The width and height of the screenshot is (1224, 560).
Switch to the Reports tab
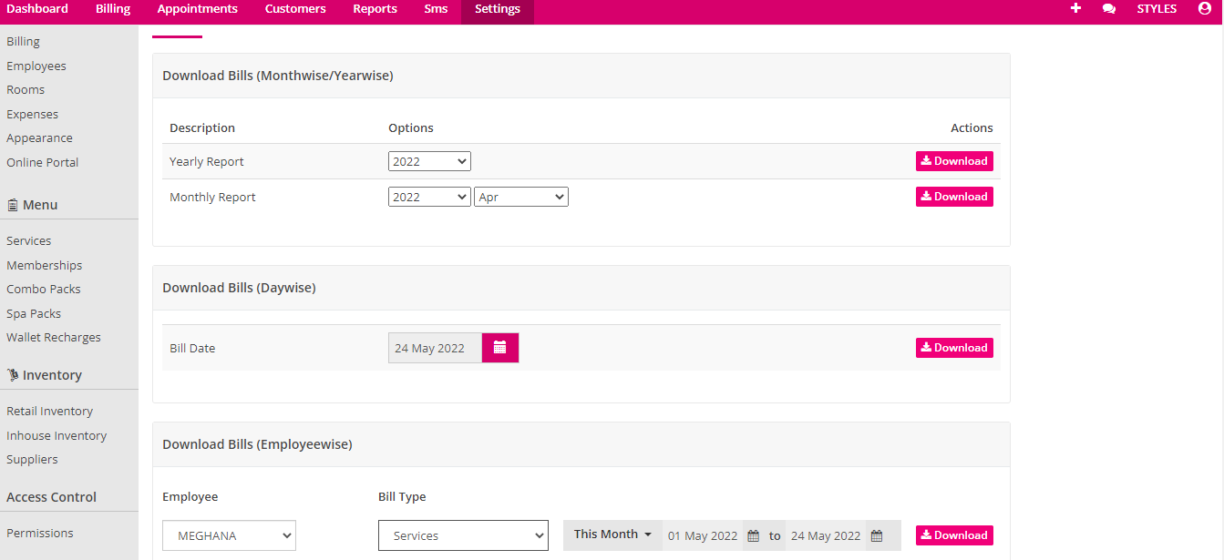[375, 9]
